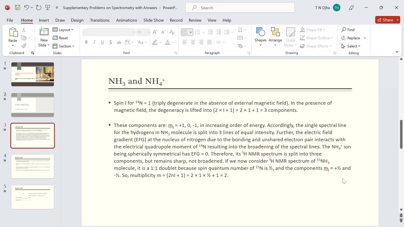This screenshot has width=404, height=227.
Task: Toggle Italic formatting
Action: (x=94, y=42)
